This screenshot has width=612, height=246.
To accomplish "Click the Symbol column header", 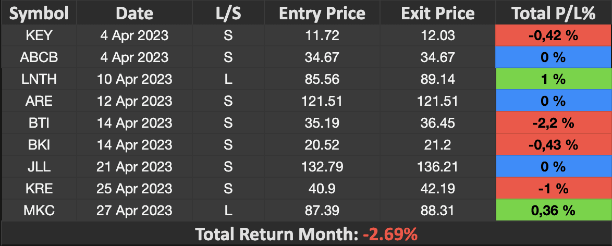I will 39,13.
